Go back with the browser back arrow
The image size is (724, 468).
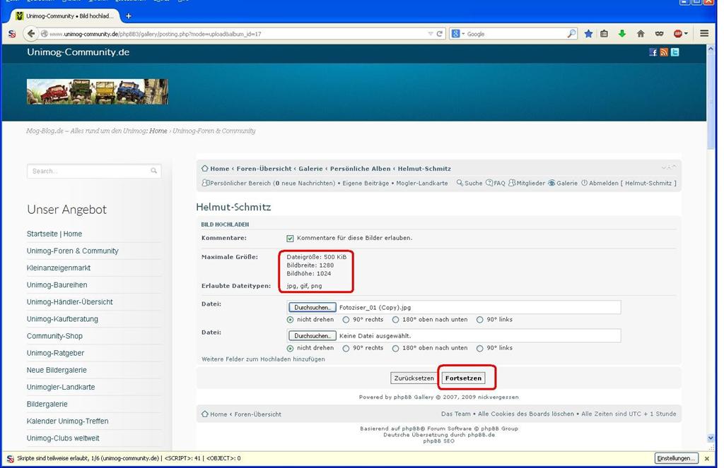pyautogui.click(x=30, y=33)
